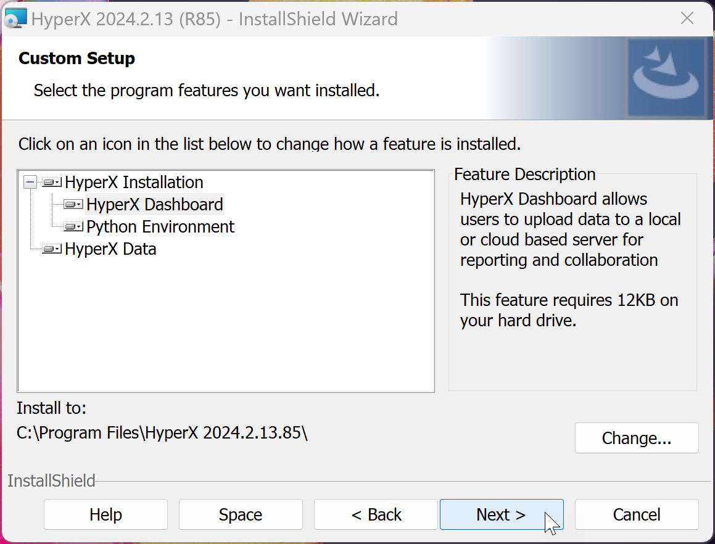Click the installer icon in title bar

pos(15,19)
